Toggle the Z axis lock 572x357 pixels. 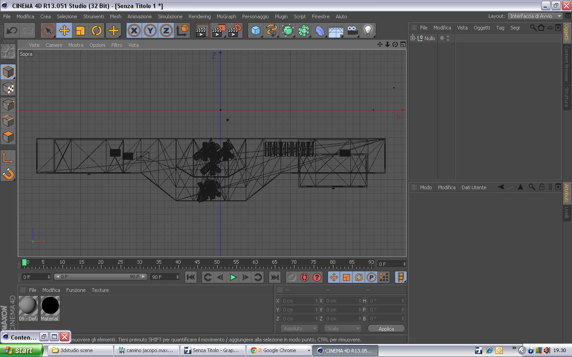[x=166, y=31]
